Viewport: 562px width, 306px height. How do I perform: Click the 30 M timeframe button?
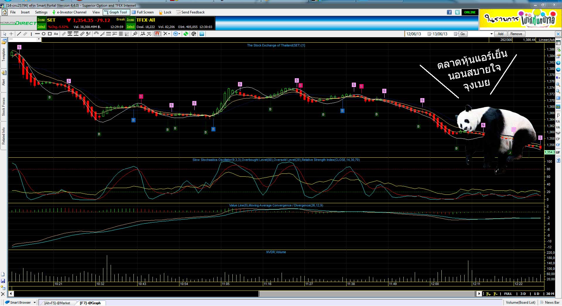(x=550, y=294)
